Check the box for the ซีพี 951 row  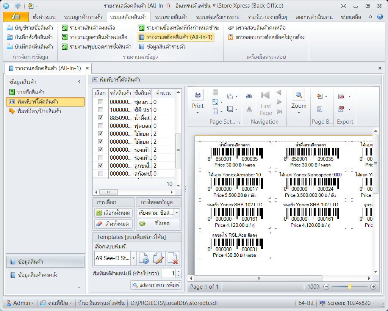click(100, 110)
